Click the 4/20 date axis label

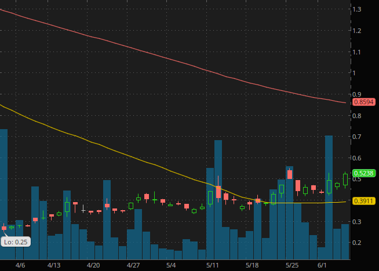click(x=93, y=265)
